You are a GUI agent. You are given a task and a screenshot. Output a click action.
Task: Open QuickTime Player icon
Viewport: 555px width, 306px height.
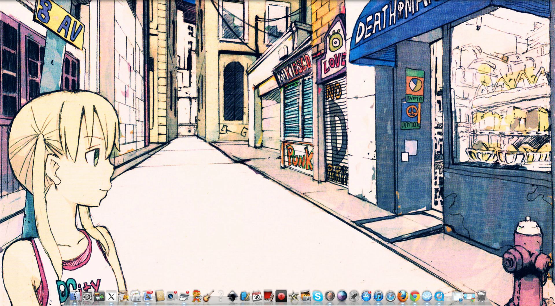[x=439, y=296]
